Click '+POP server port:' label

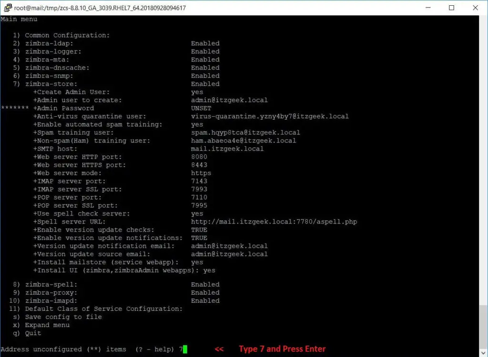pyautogui.click(x=68, y=197)
